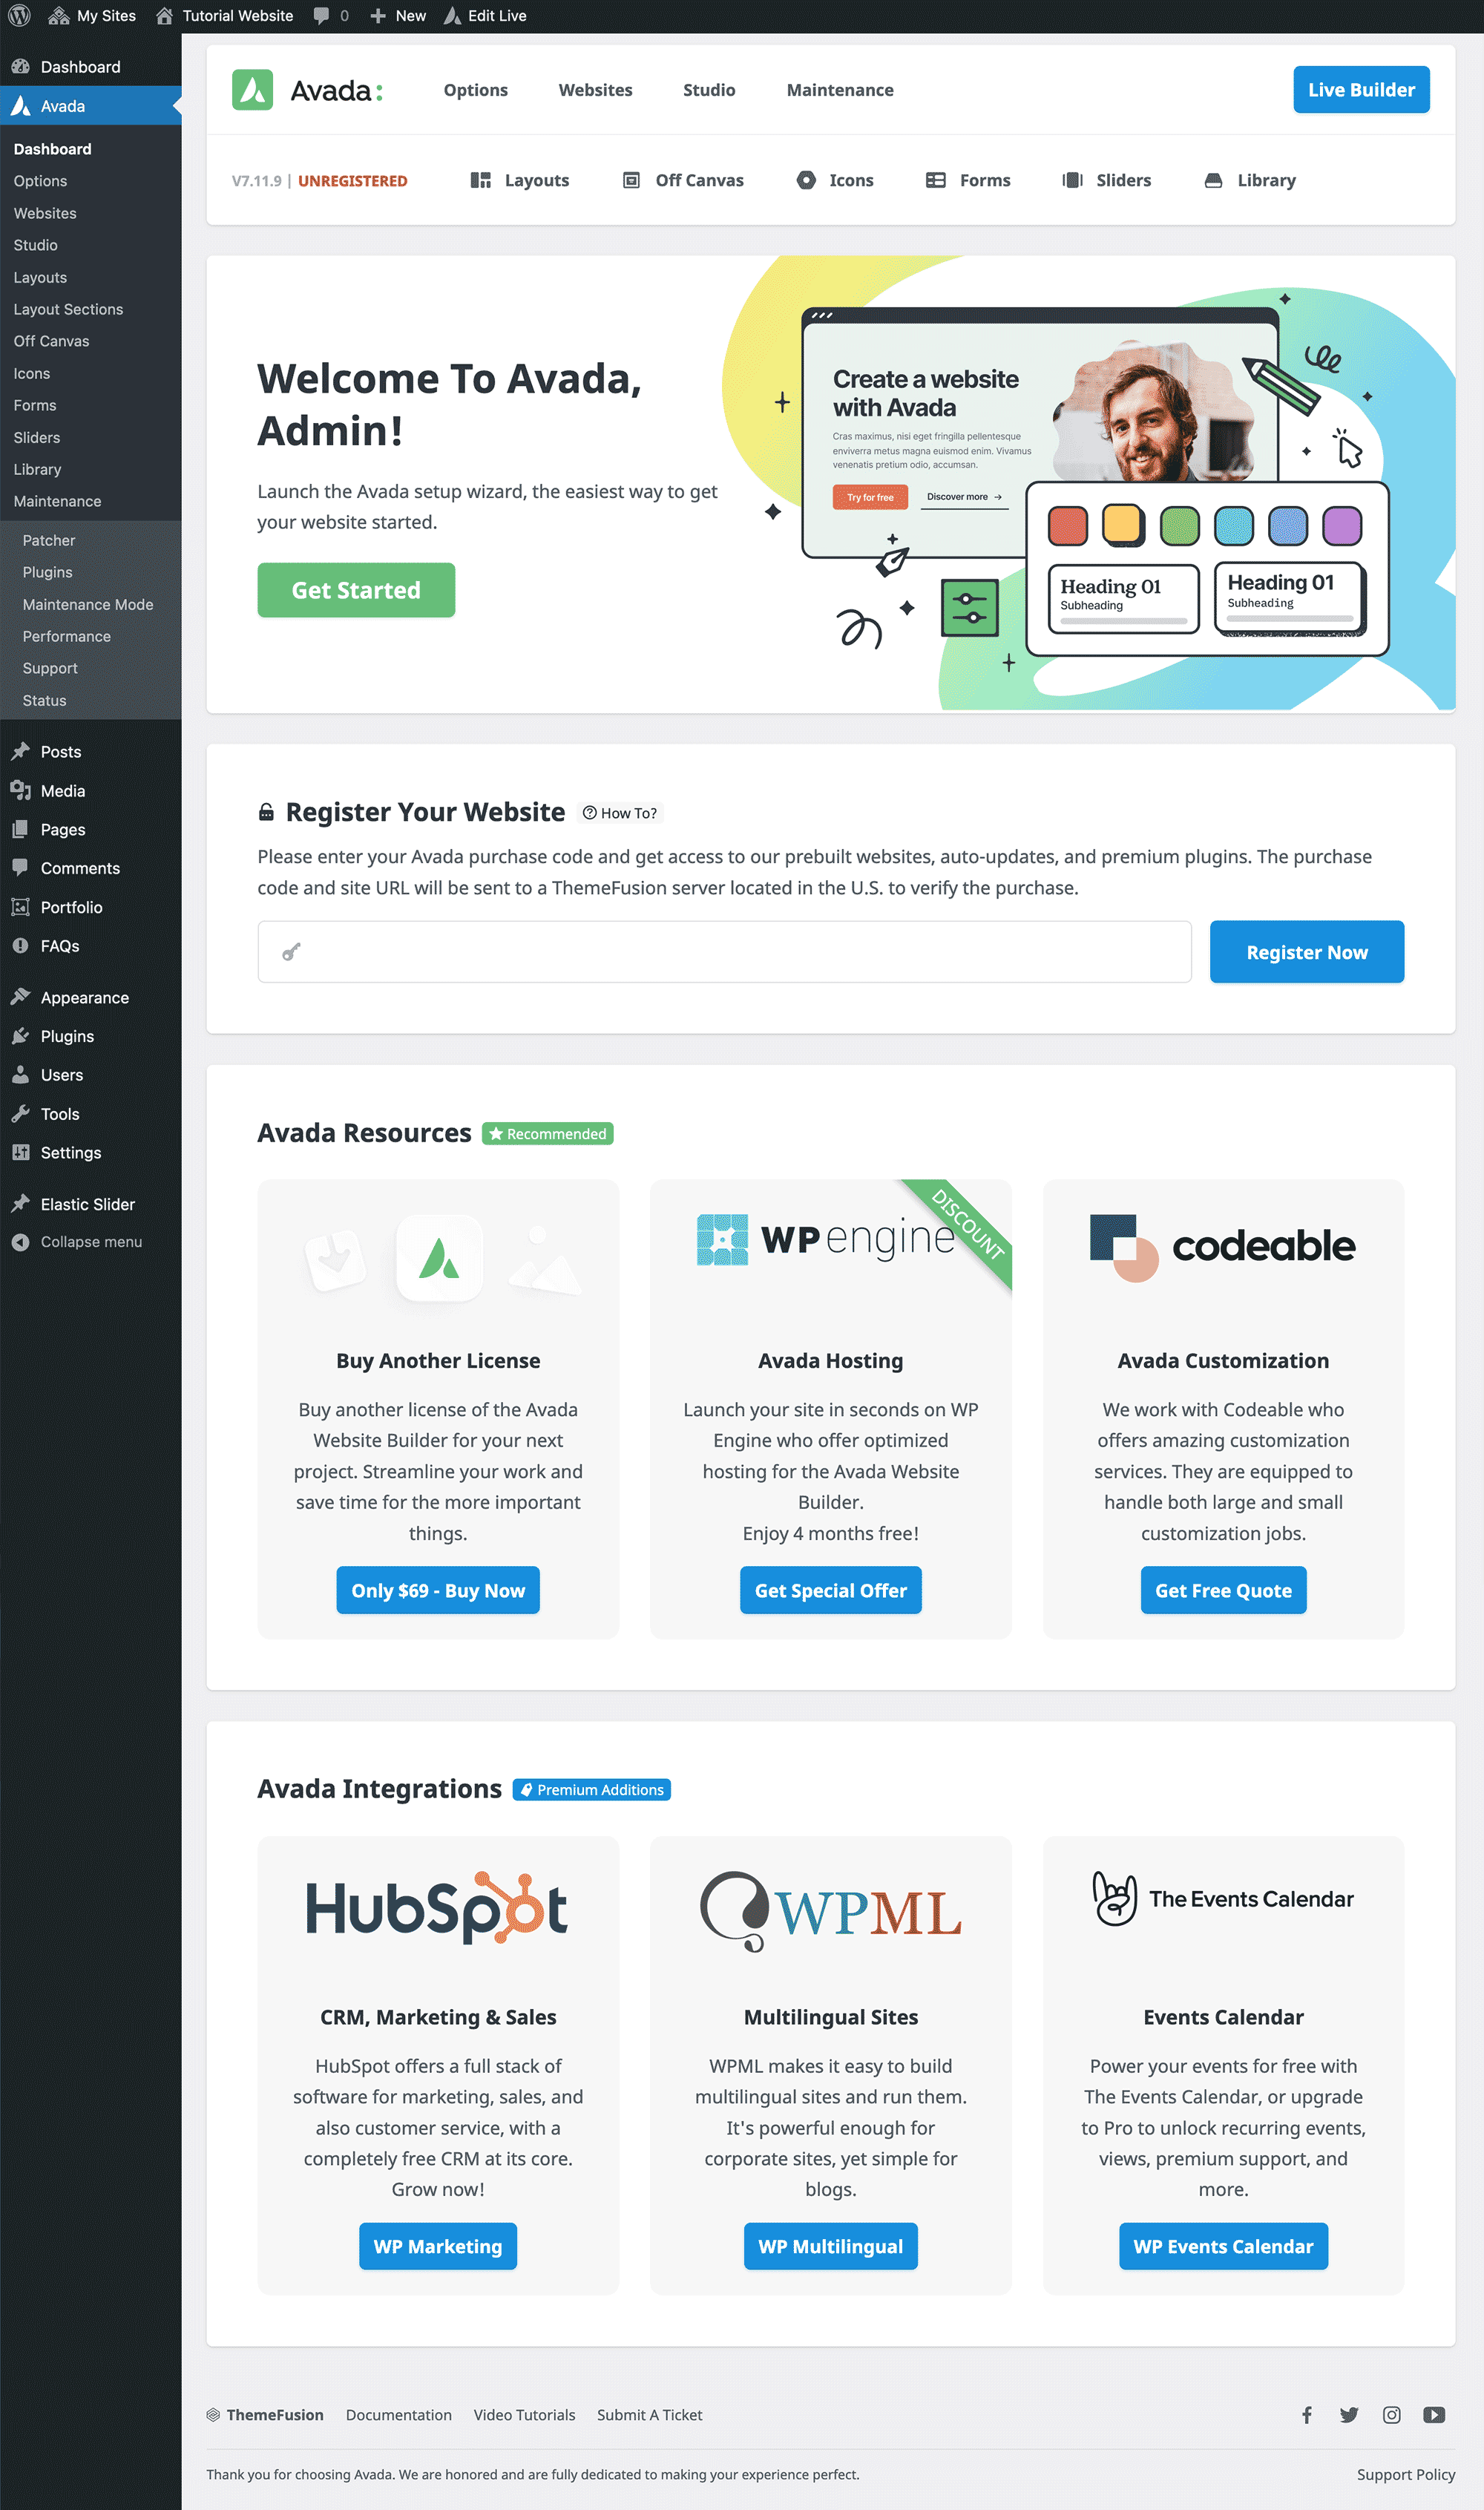Click the Sliders icon in sub-navigation
Screen dimensions: 1484x2510
(1072, 180)
